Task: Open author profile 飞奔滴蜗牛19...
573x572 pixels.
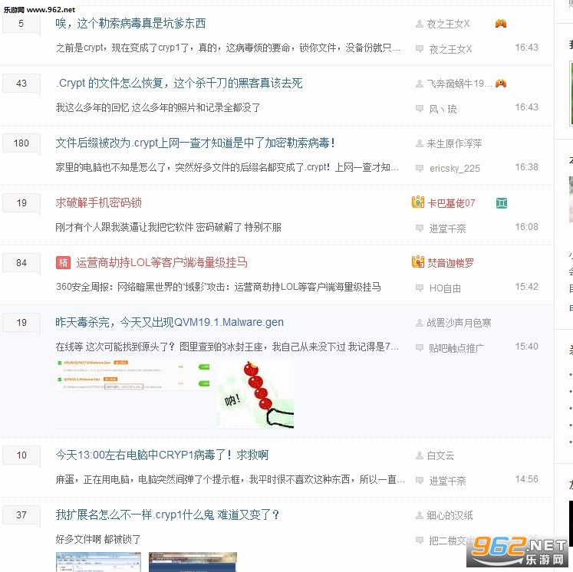Action: click(x=459, y=84)
